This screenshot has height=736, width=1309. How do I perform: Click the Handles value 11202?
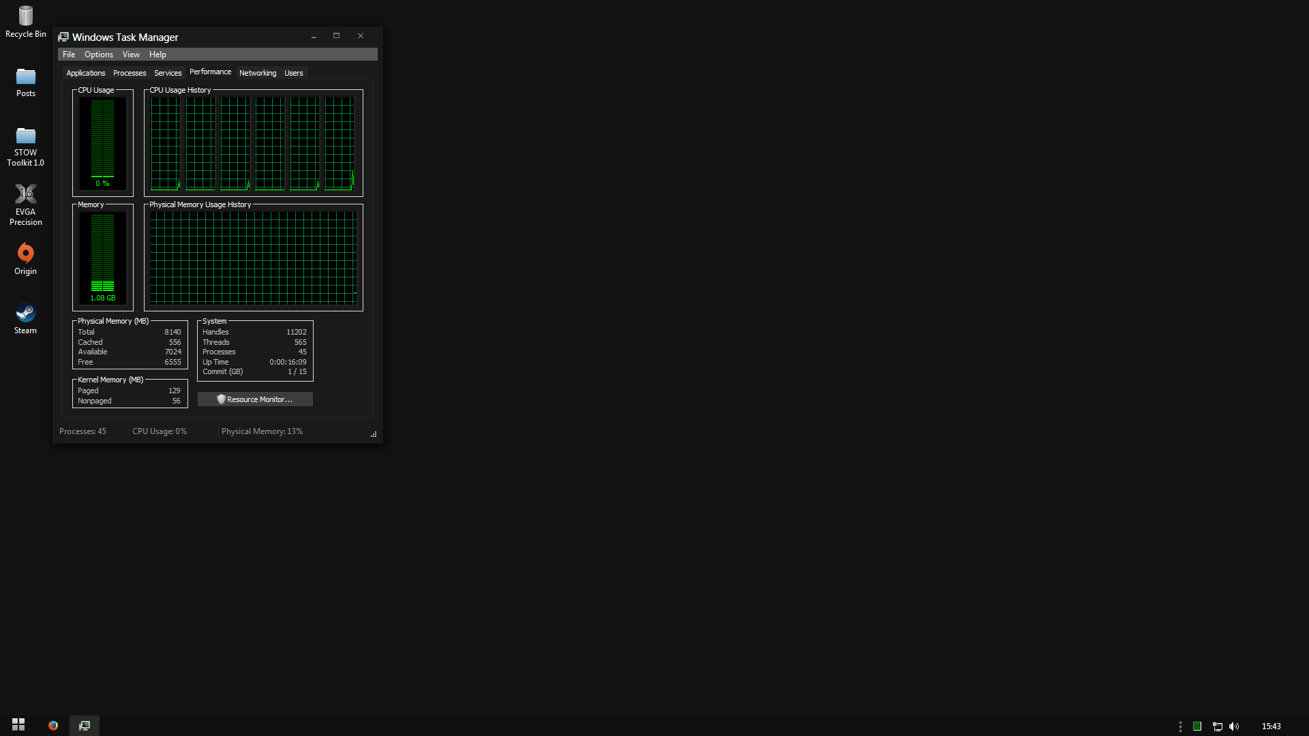[297, 333]
